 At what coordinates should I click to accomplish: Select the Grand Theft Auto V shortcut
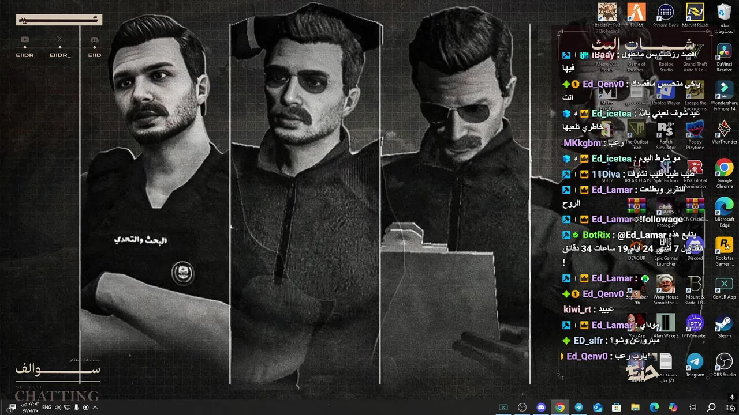click(695, 58)
